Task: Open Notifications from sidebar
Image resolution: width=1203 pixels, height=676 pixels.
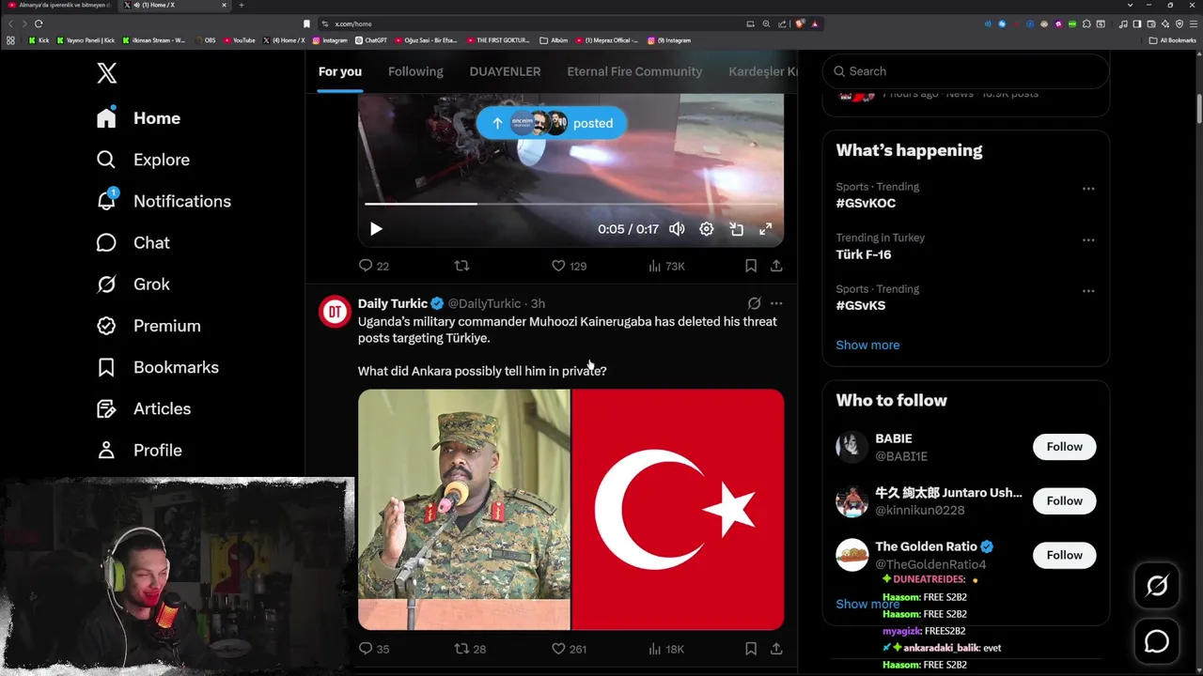Action: click(164, 201)
